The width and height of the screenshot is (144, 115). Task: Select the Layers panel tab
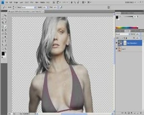pos(127,31)
